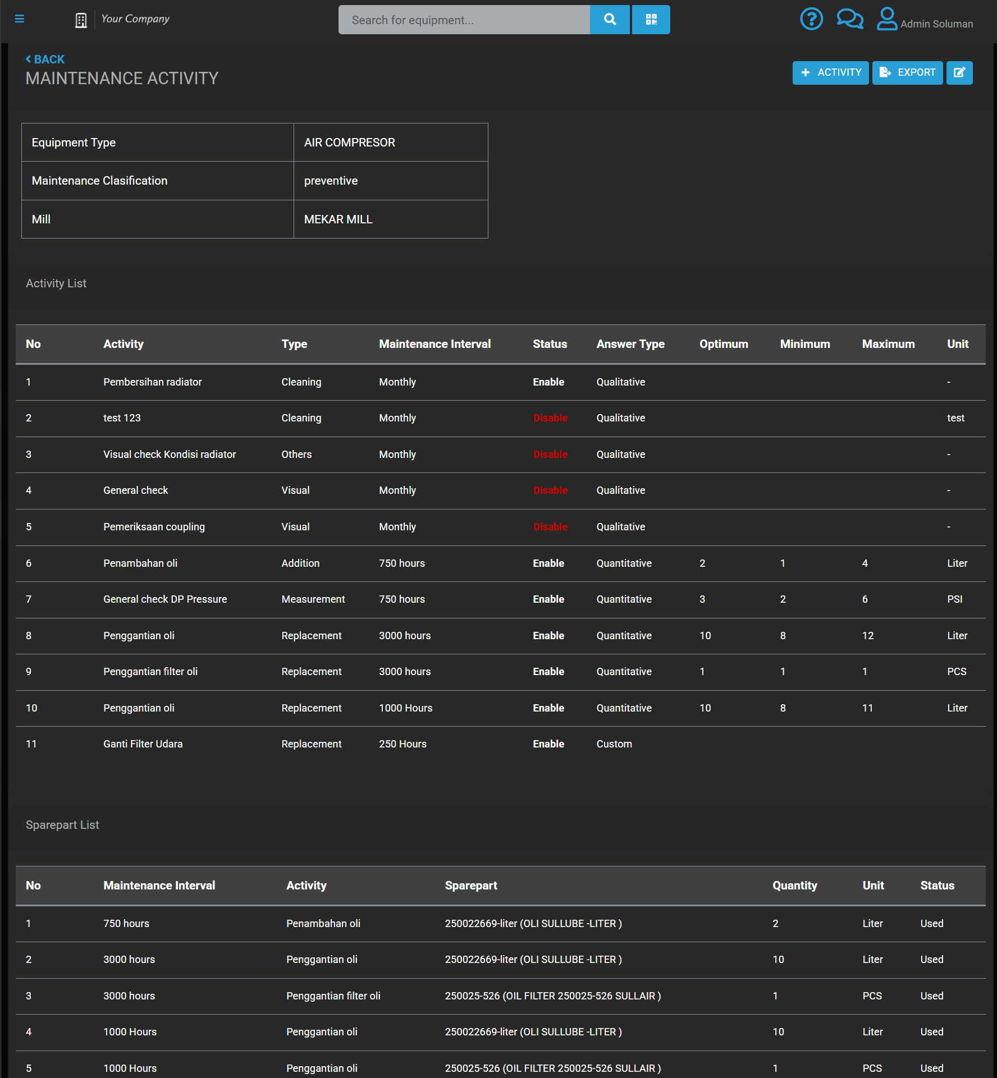
Task: Select the Pembersihan radiator activity row
Action: [x=152, y=382]
